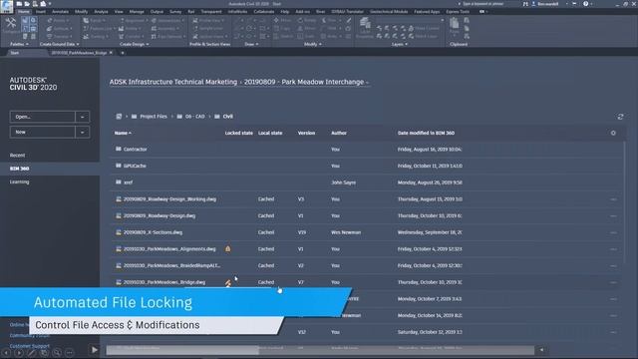Screen dimensions: 638x359
Task: Open more options for X-Sections.dwg row
Action: pos(613,232)
